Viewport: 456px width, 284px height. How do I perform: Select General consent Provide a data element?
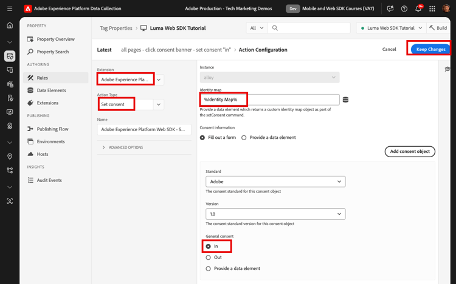[x=233, y=269]
